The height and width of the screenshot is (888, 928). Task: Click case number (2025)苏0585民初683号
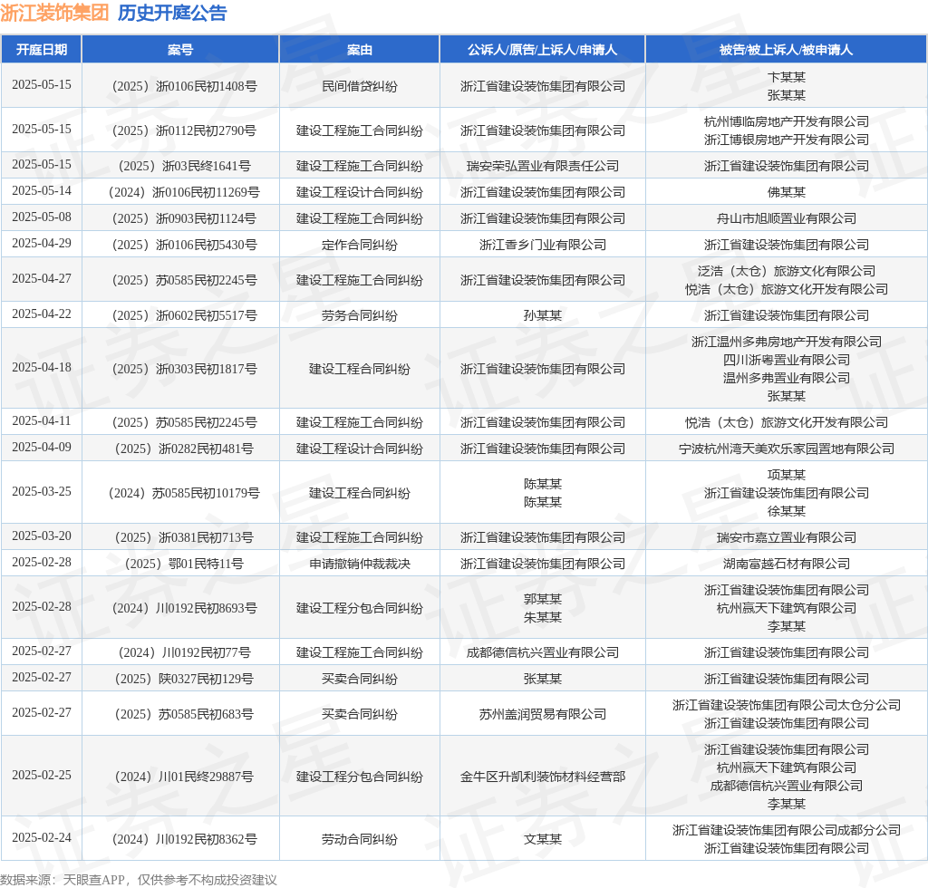(x=185, y=715)
